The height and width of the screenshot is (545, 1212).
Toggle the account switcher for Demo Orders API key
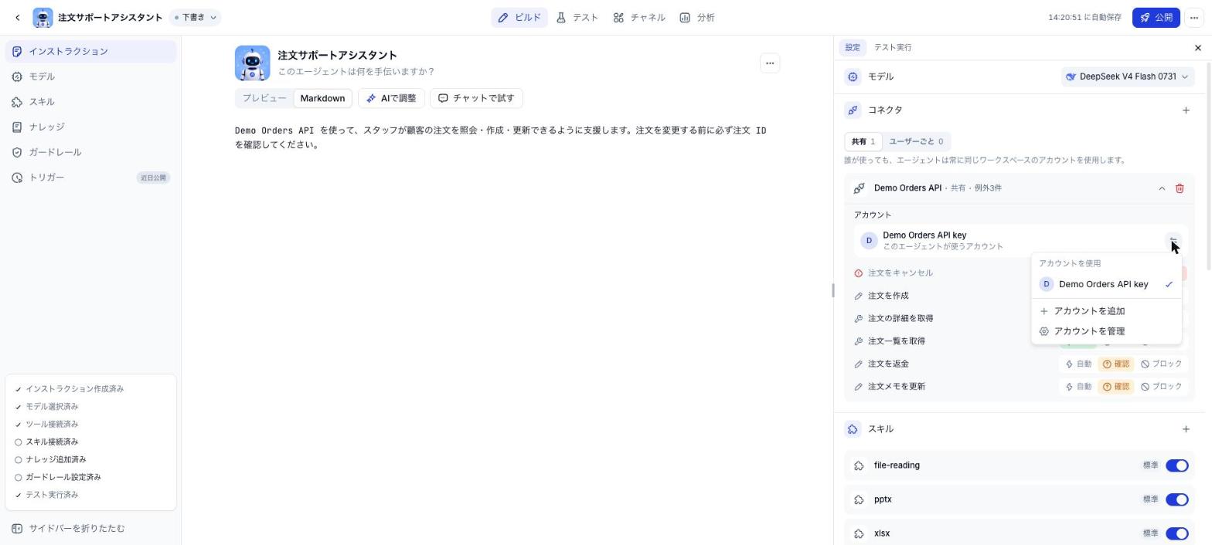(x=1173, y=241)
